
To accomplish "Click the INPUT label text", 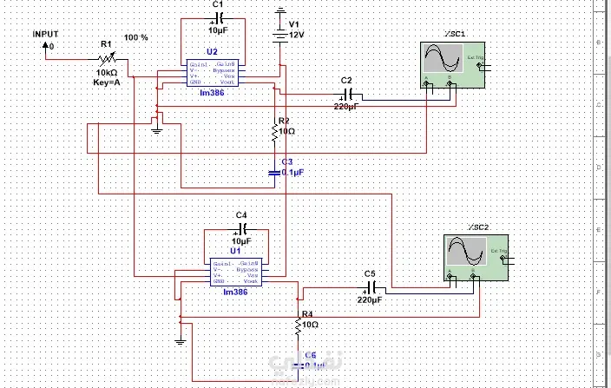I will tap(45, 34).
